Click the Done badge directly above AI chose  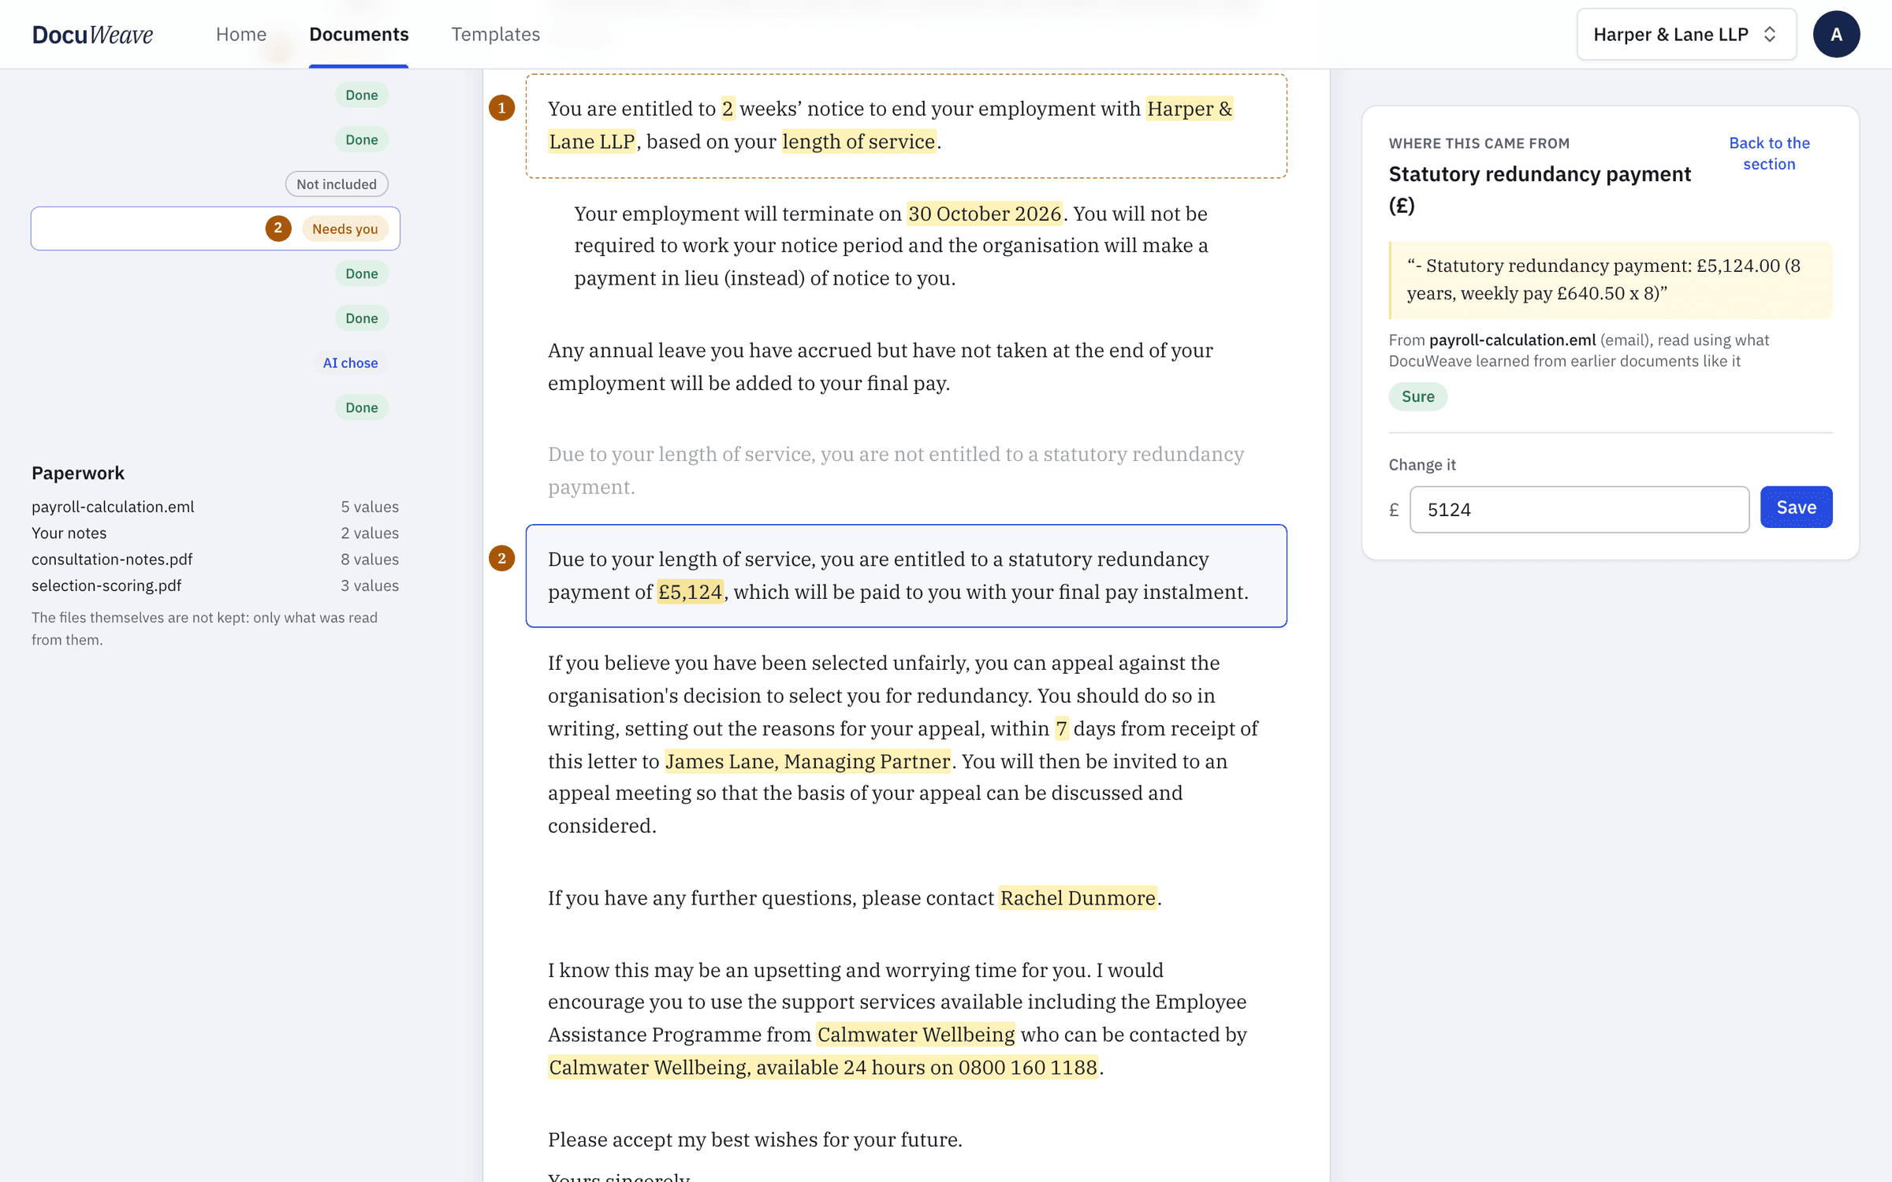(361, 318)
